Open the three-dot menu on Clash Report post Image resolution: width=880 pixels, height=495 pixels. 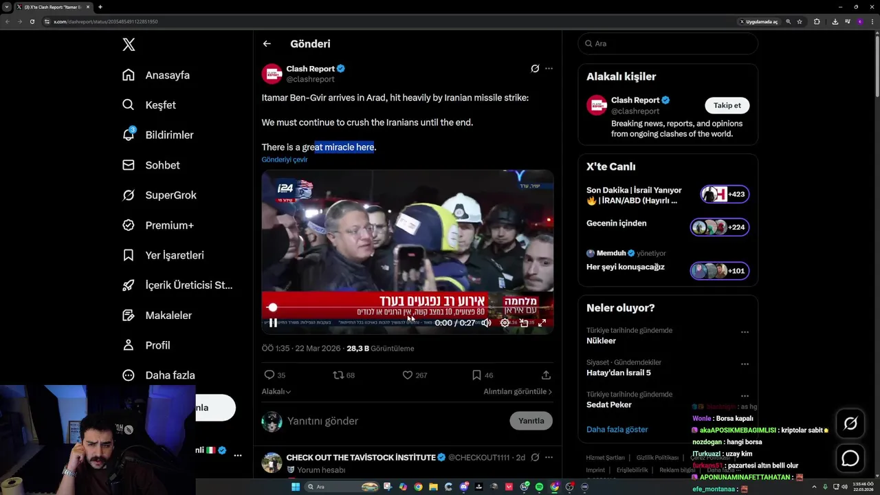click(x=549, y=69)
